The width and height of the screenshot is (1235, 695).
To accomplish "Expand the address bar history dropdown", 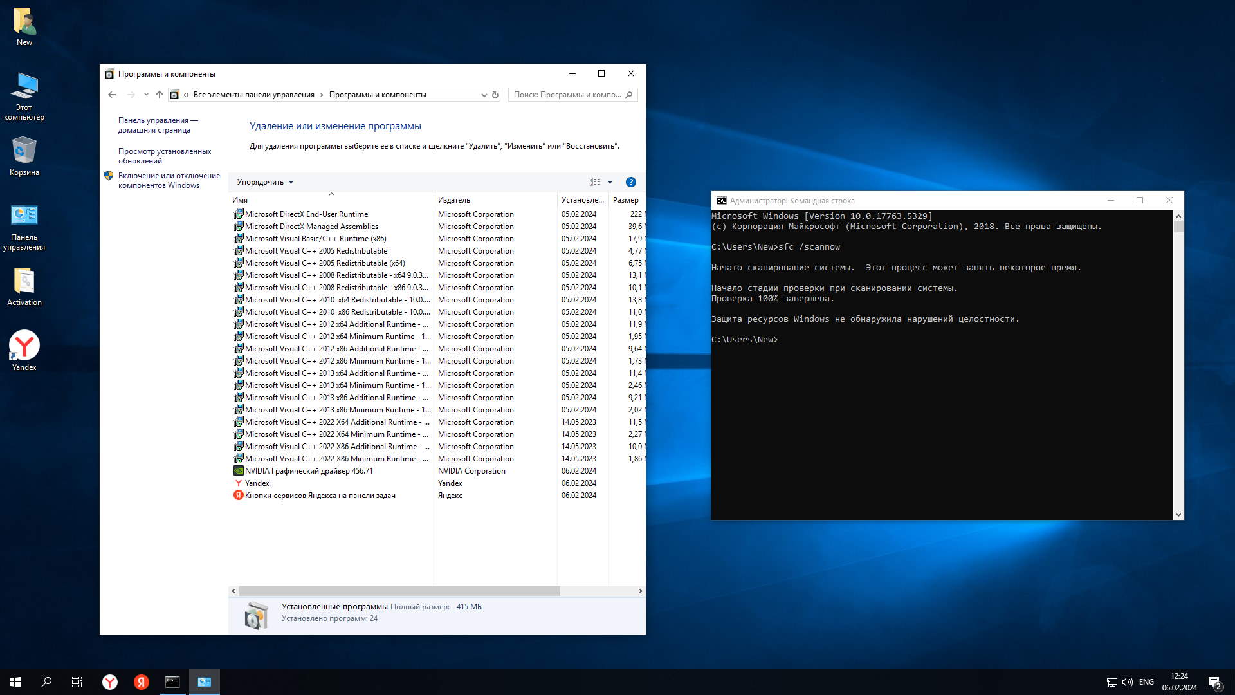I will pyautogui.click(x=484, y=95).
